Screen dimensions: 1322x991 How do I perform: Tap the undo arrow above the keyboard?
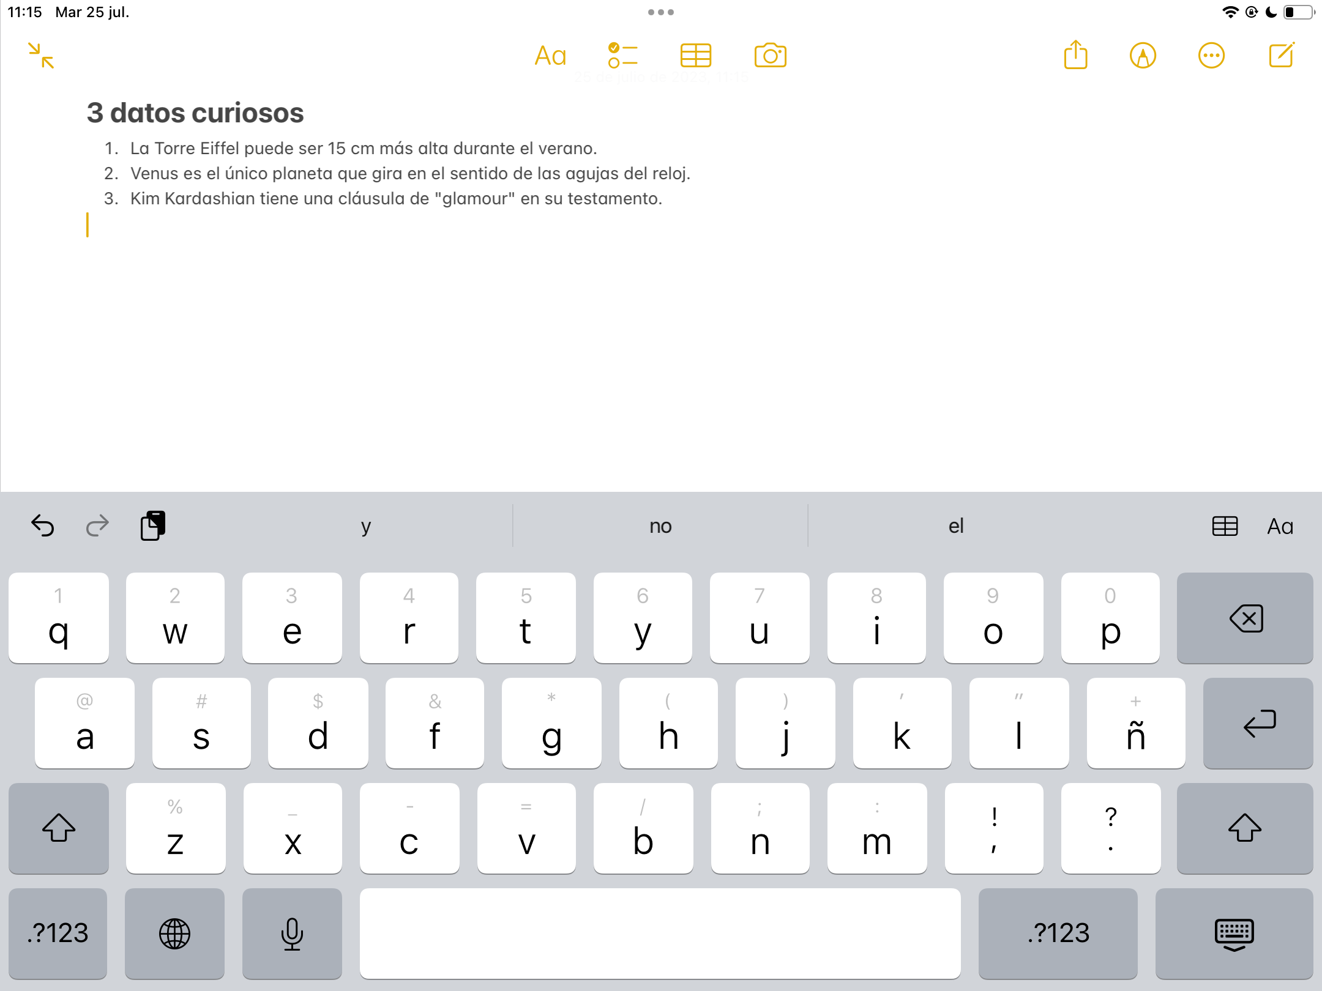[x=43, y=525]
